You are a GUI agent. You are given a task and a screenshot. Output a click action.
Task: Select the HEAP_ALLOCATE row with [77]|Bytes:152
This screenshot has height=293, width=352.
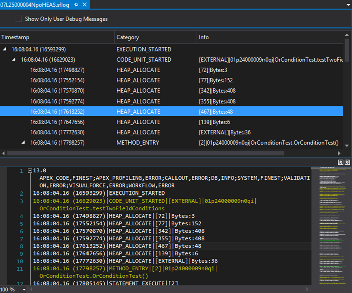coord(171,80)
